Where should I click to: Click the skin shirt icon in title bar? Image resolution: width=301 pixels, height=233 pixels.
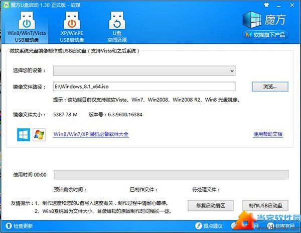pyautogui.click(x=266, y=5)
